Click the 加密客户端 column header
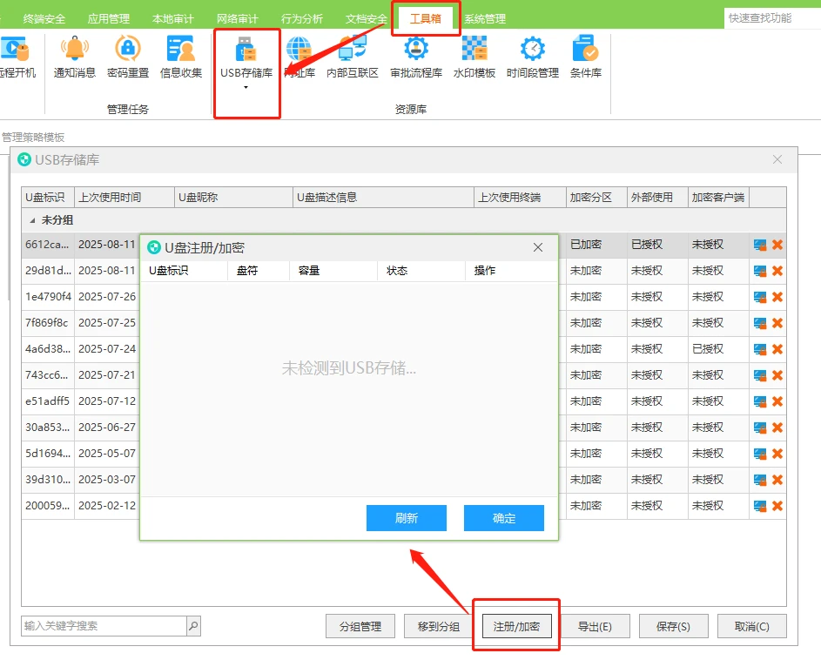The height and width of the screenshot is (660, 821). point(719,198)
